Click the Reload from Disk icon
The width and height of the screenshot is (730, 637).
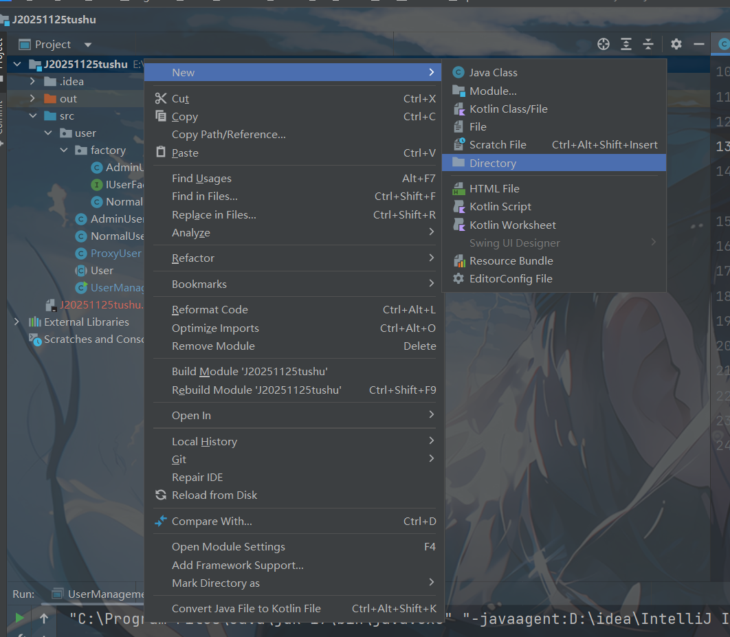tap(161, 495)
